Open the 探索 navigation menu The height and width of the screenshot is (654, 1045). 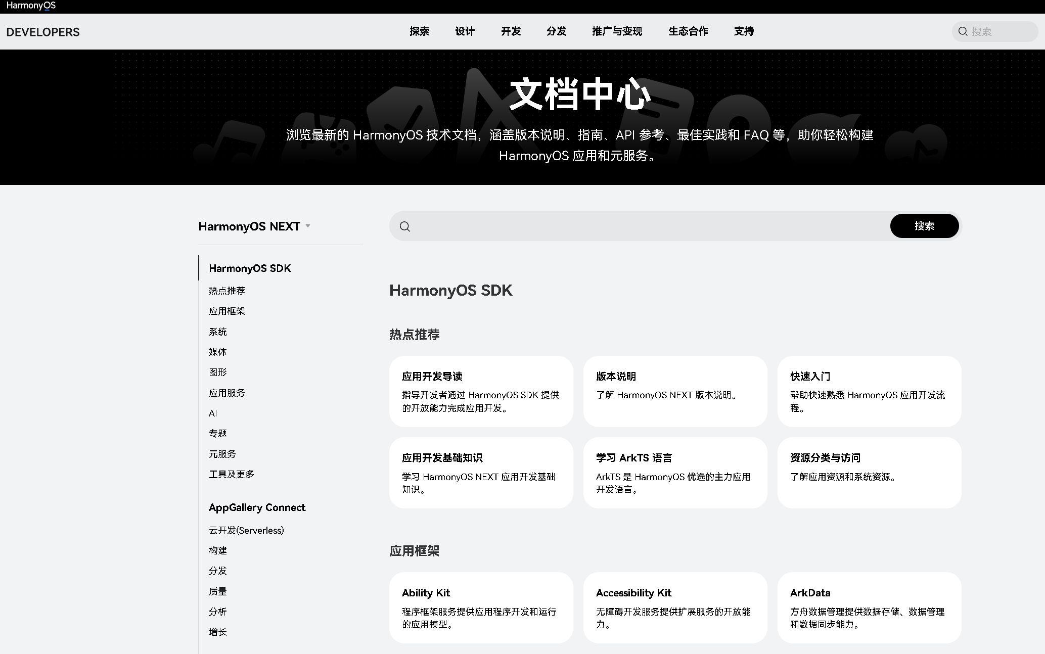coord(419,31)
